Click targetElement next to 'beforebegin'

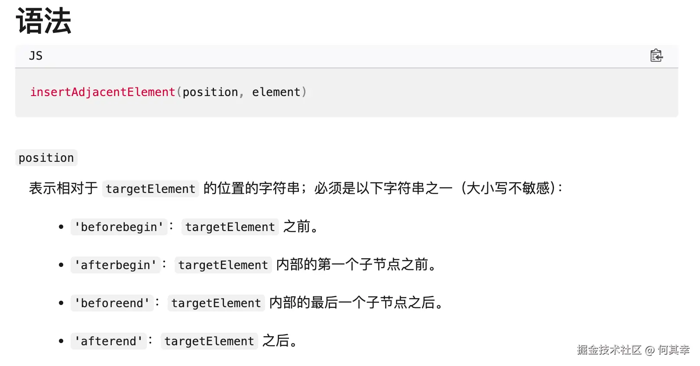230,227
